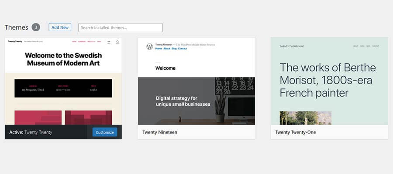Click The works of Berthe Morisot heading
393x174 pixels.
328,80
